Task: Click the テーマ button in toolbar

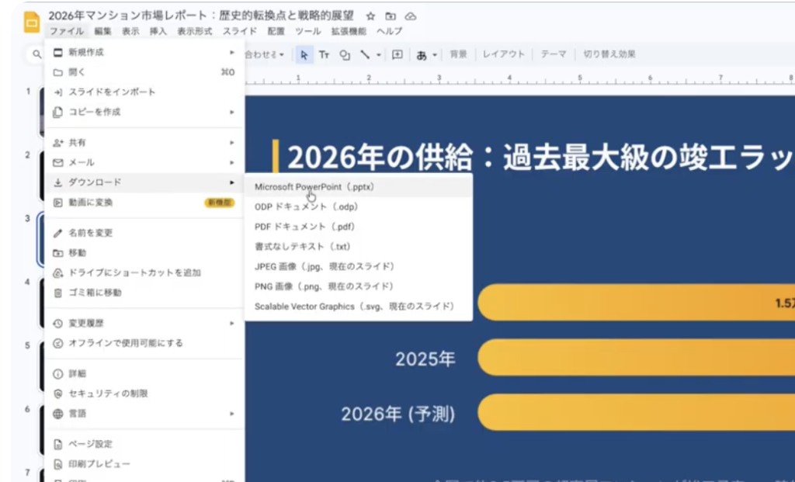Action: coord(554,54)
